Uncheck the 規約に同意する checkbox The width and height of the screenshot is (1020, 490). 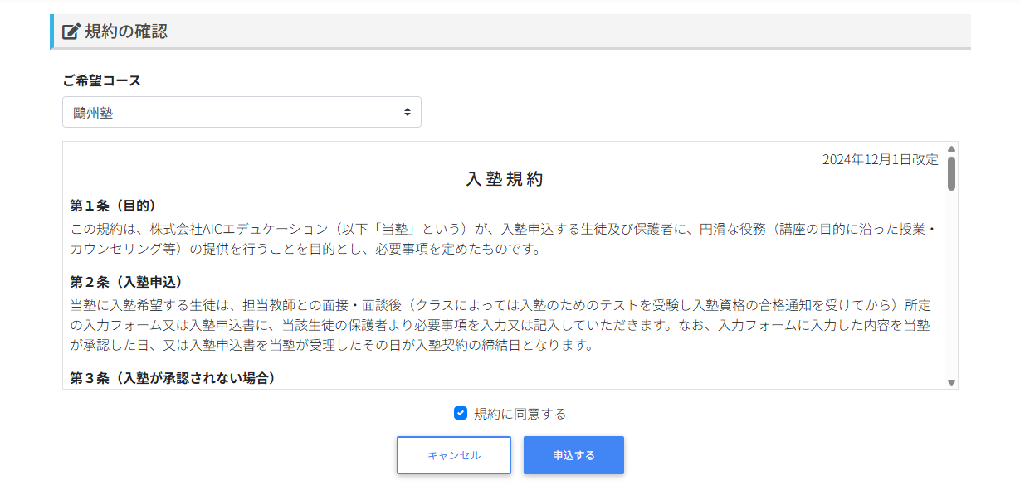click(461, 413)
